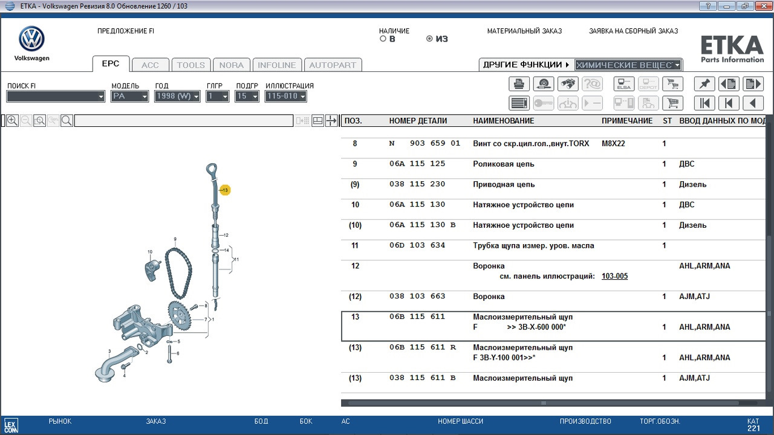
Task: Click the double shopping carts icon
Action: (672, 84)
